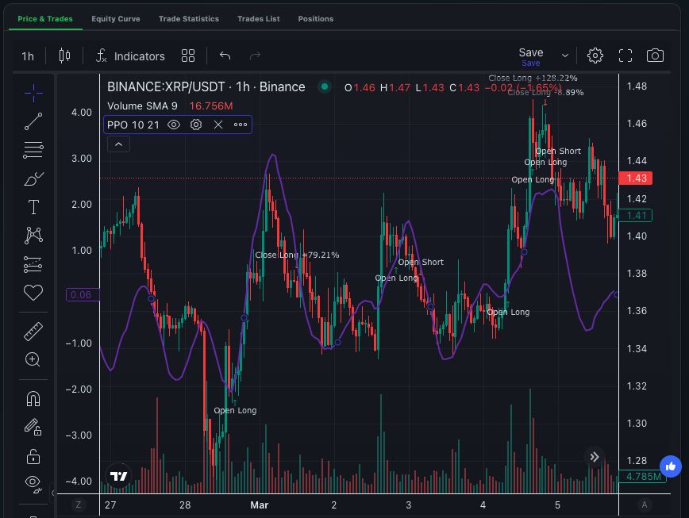Open the prediction and measurement tools
The width and height of the screenshot is (689, 518).
coord(33,264)
